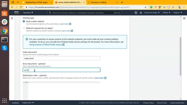
Task: Open the Terms of Use footer link
Action: coord(162,103)
